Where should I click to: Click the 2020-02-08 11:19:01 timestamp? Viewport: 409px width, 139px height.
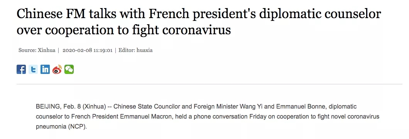[x=87, y=50]
